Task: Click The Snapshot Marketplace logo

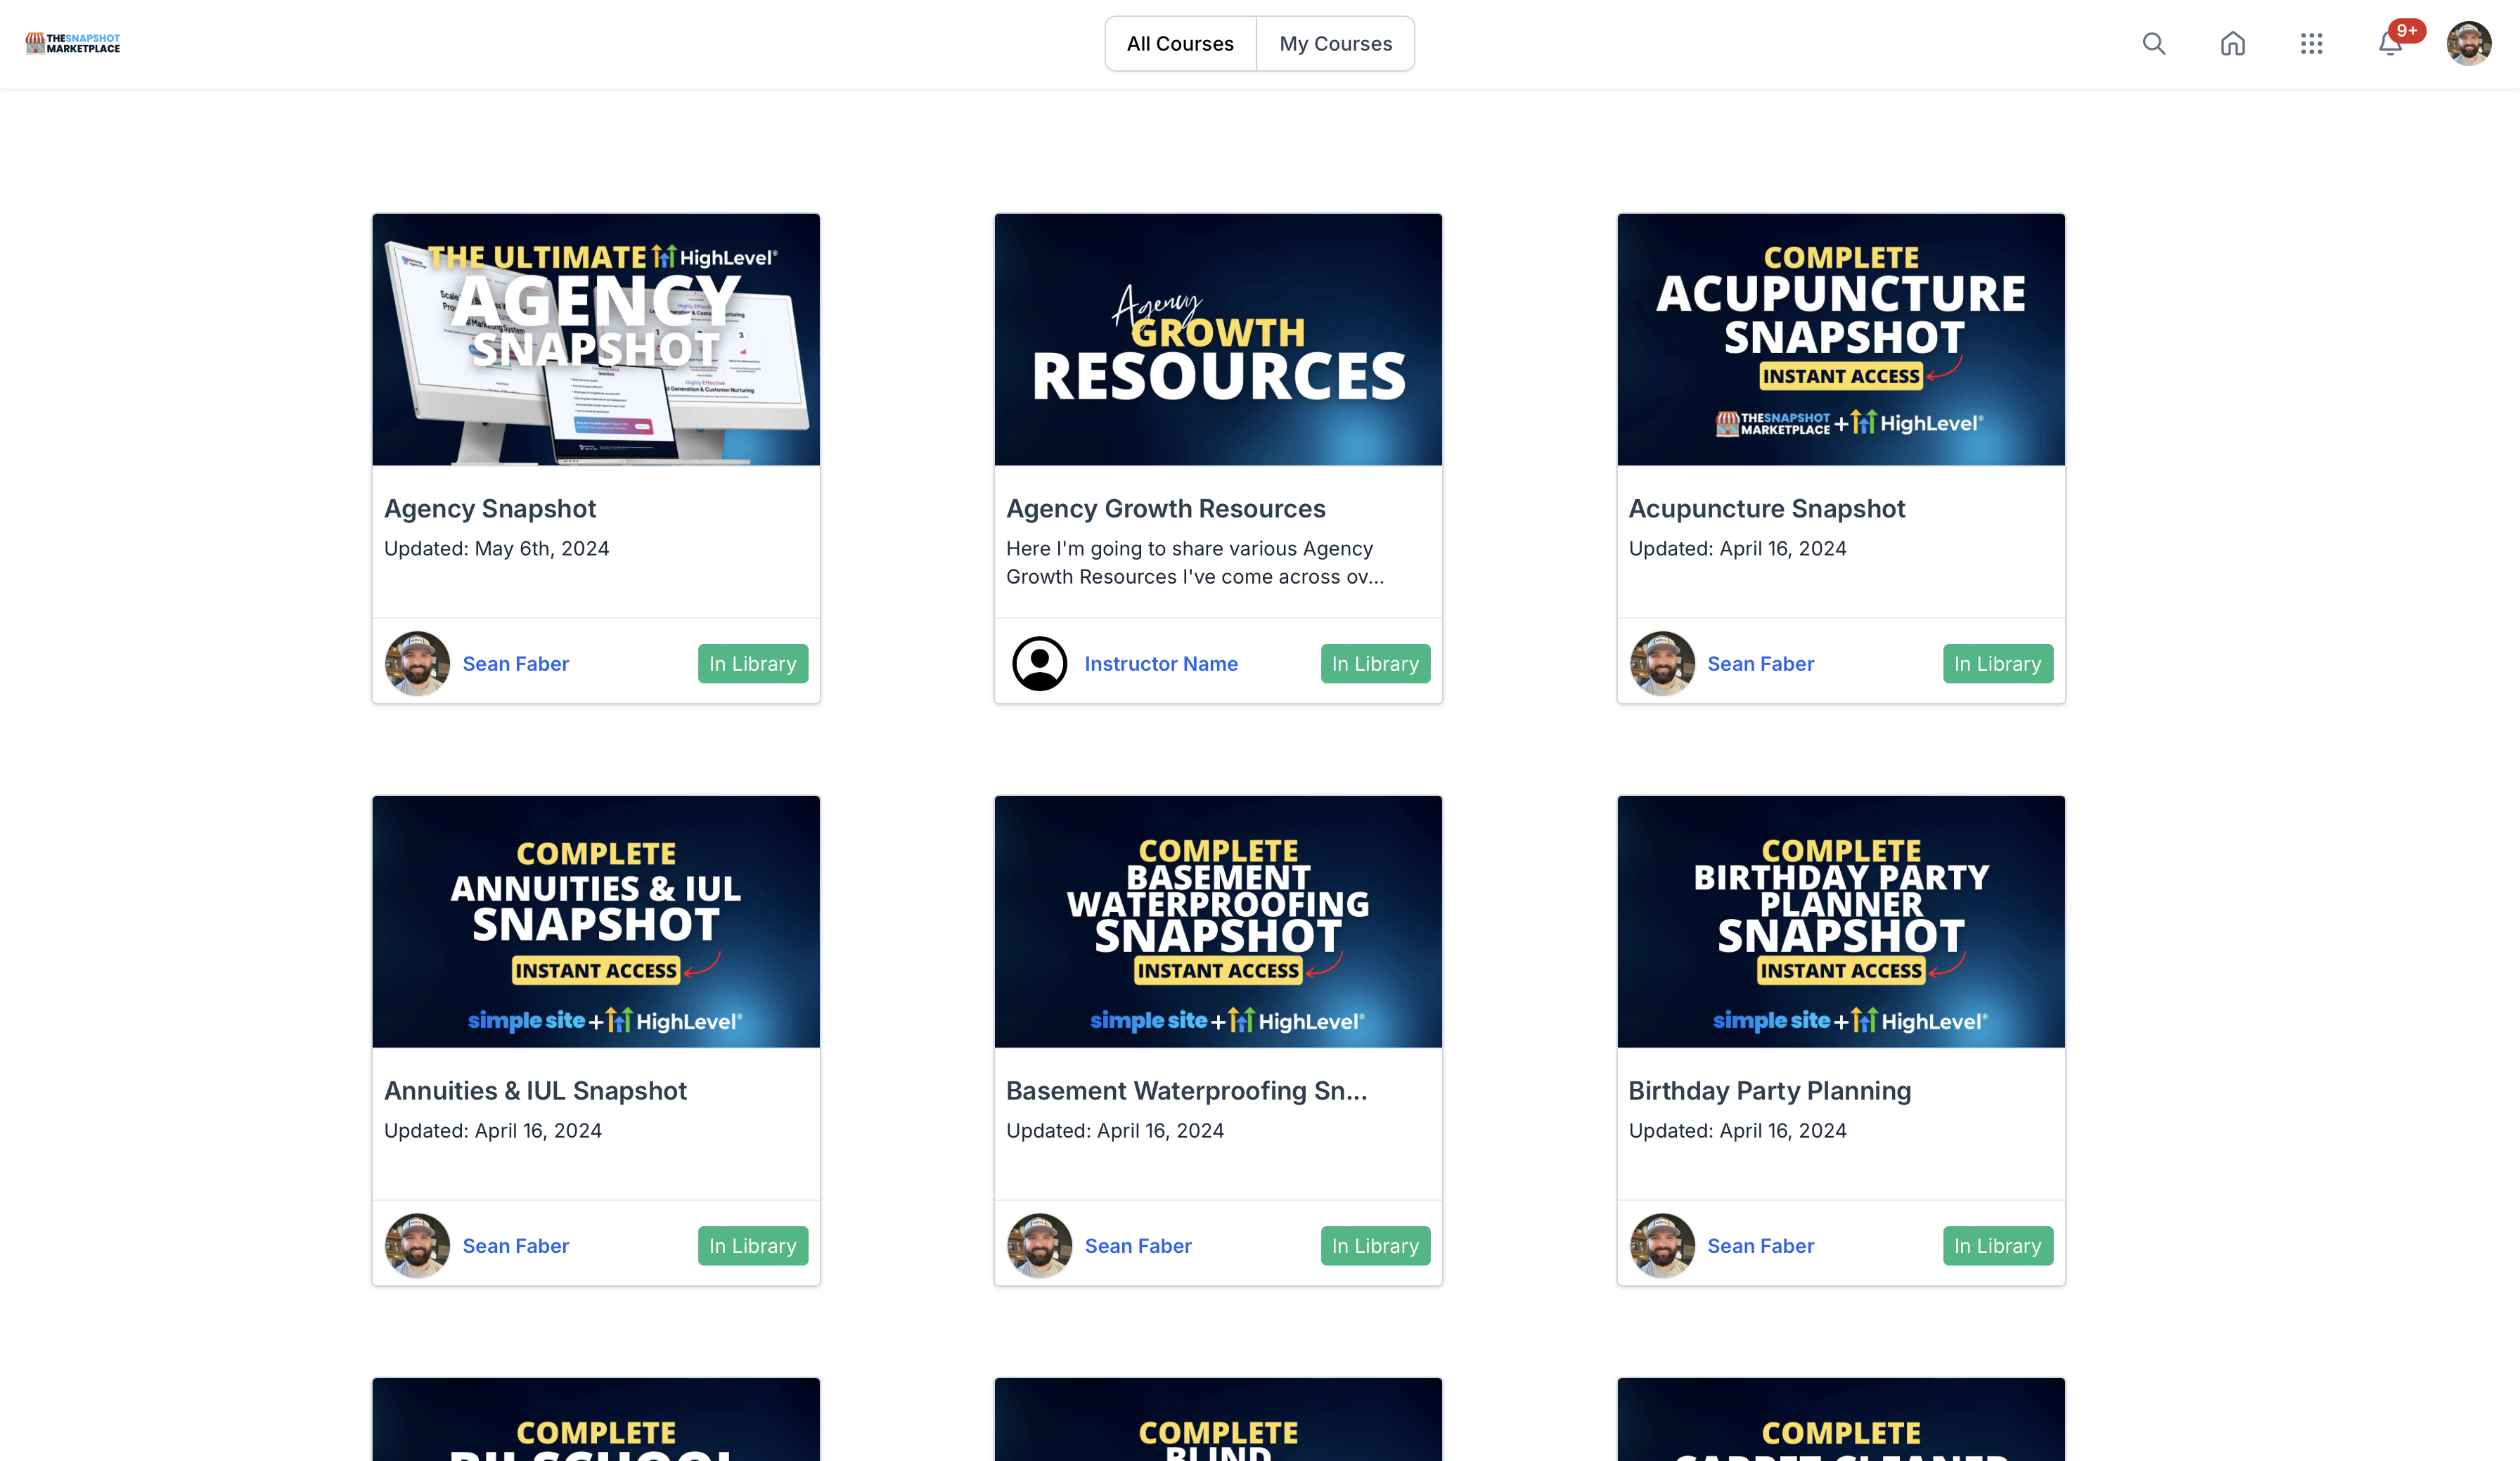Action: click(x=73, y=43)
